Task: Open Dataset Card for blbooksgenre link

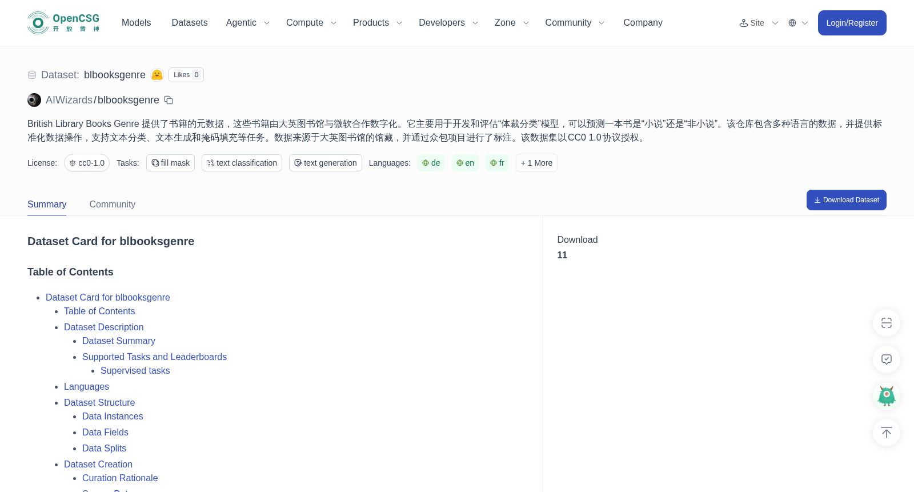Action: (108, 297)
